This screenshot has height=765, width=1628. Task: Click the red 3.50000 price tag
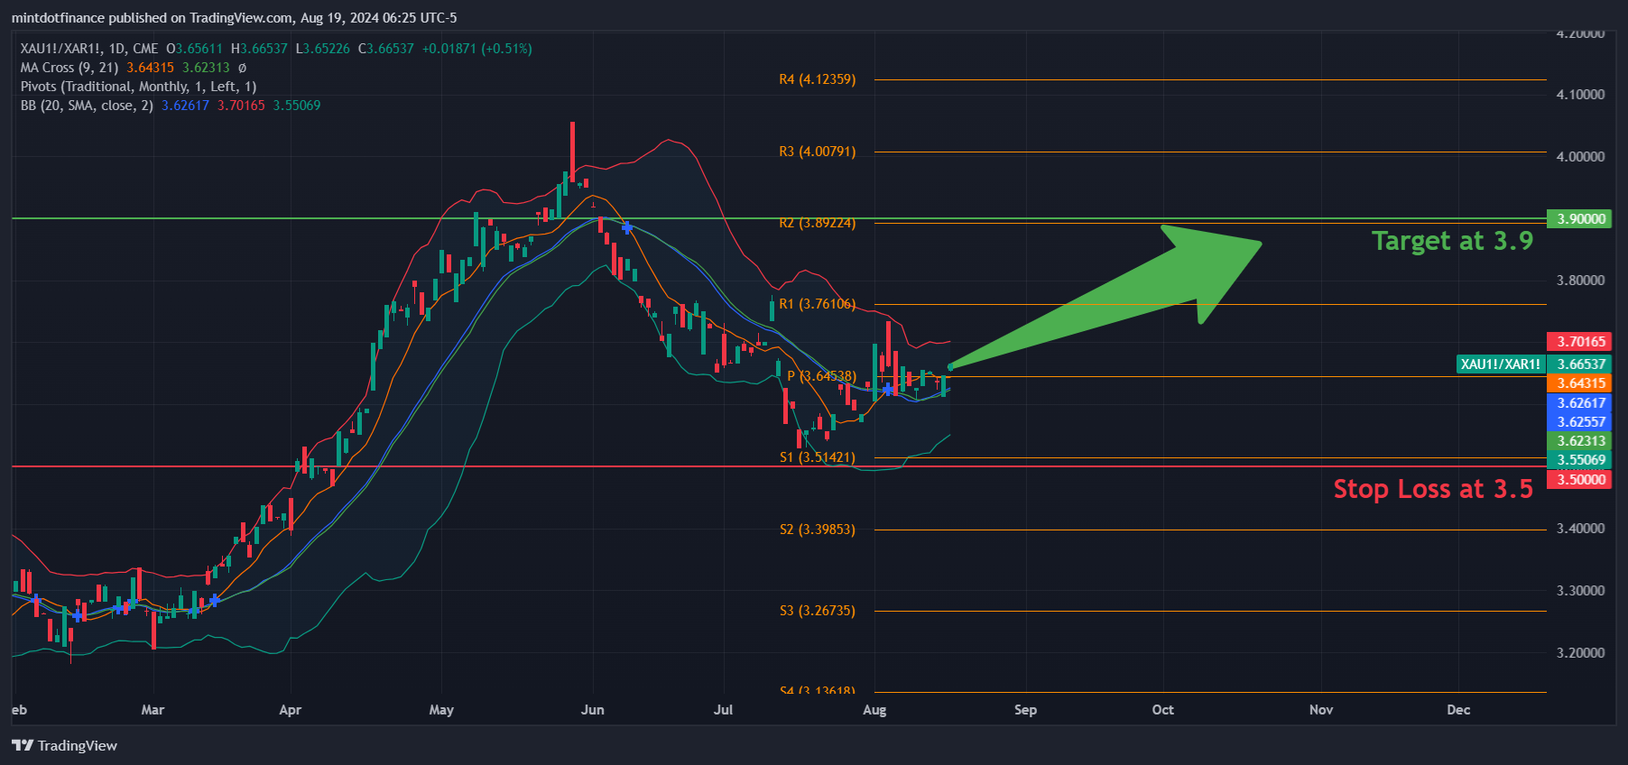click(1579, 479)
